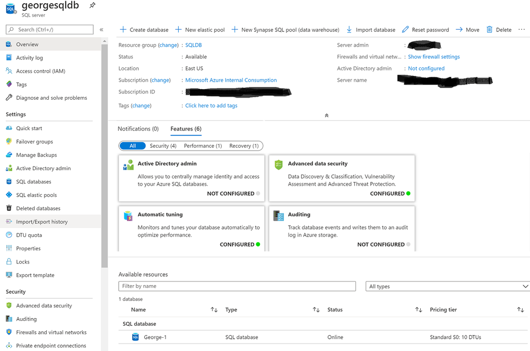Open Auditing icon in sidebar
This screenshot has width=530, height=351.
coord(9,319)
